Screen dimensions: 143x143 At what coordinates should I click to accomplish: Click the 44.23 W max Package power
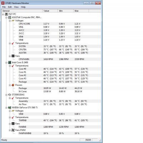[x=78, y=88]
